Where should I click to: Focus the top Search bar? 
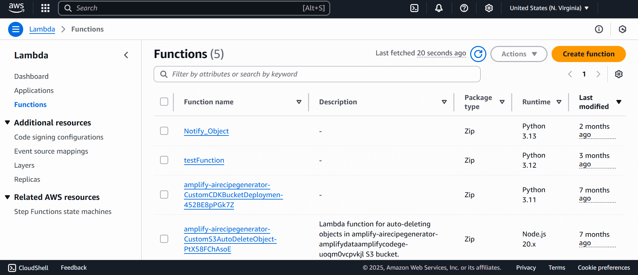click(194, 8)
